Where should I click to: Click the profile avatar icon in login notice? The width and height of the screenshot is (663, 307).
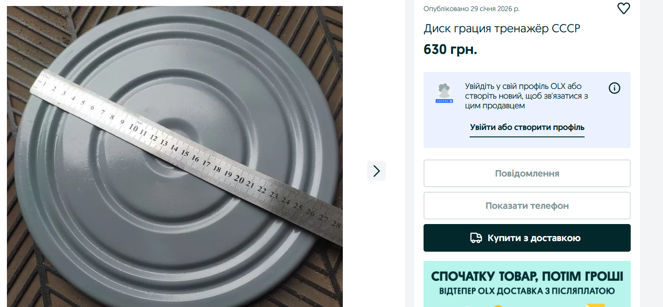coord(444,93)
